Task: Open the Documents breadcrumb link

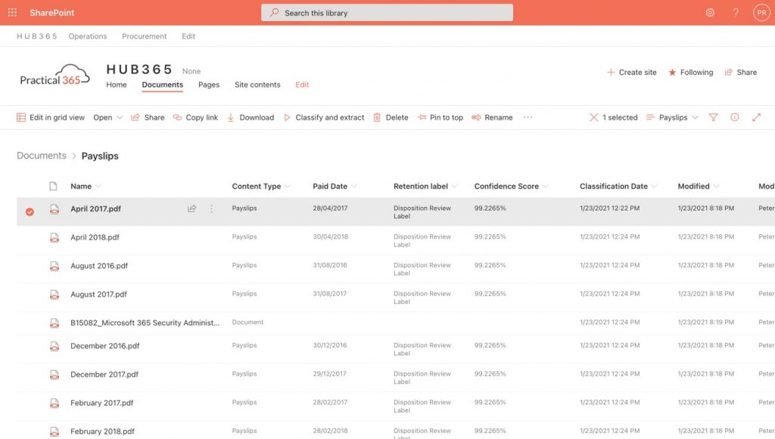Action: 40,156
